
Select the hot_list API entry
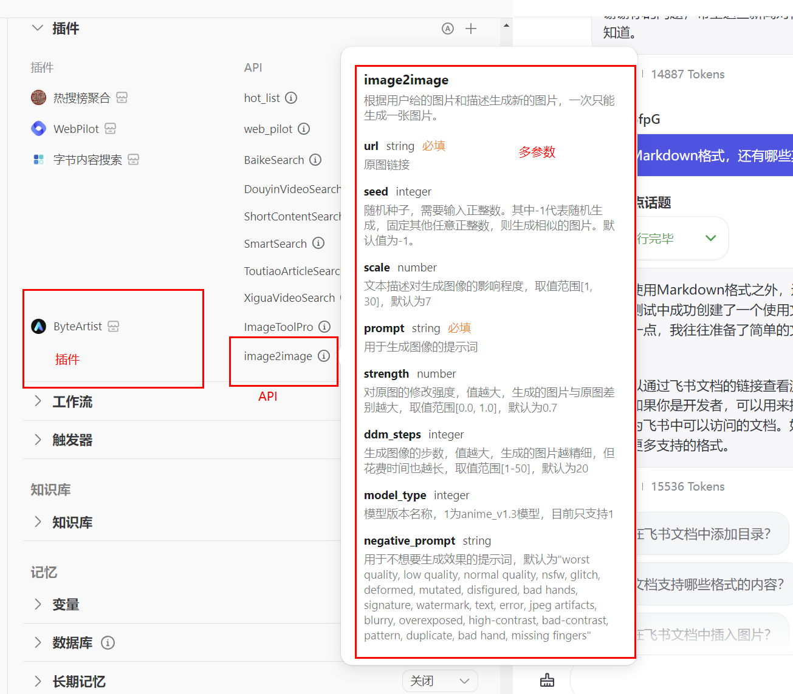coord(262,98)
